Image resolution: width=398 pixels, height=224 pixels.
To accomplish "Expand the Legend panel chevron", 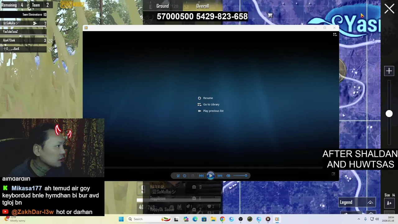I will point(370,202).
